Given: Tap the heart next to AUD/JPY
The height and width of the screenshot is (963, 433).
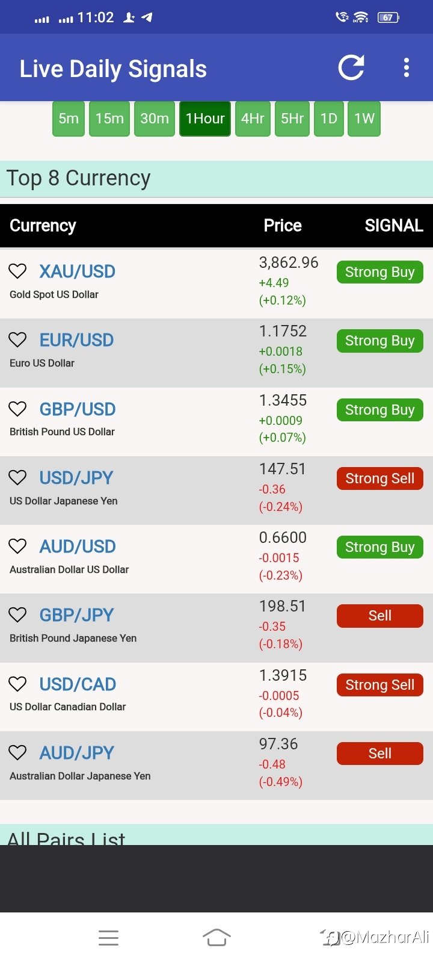Looking at the screenshot, I should coord(17,753).
